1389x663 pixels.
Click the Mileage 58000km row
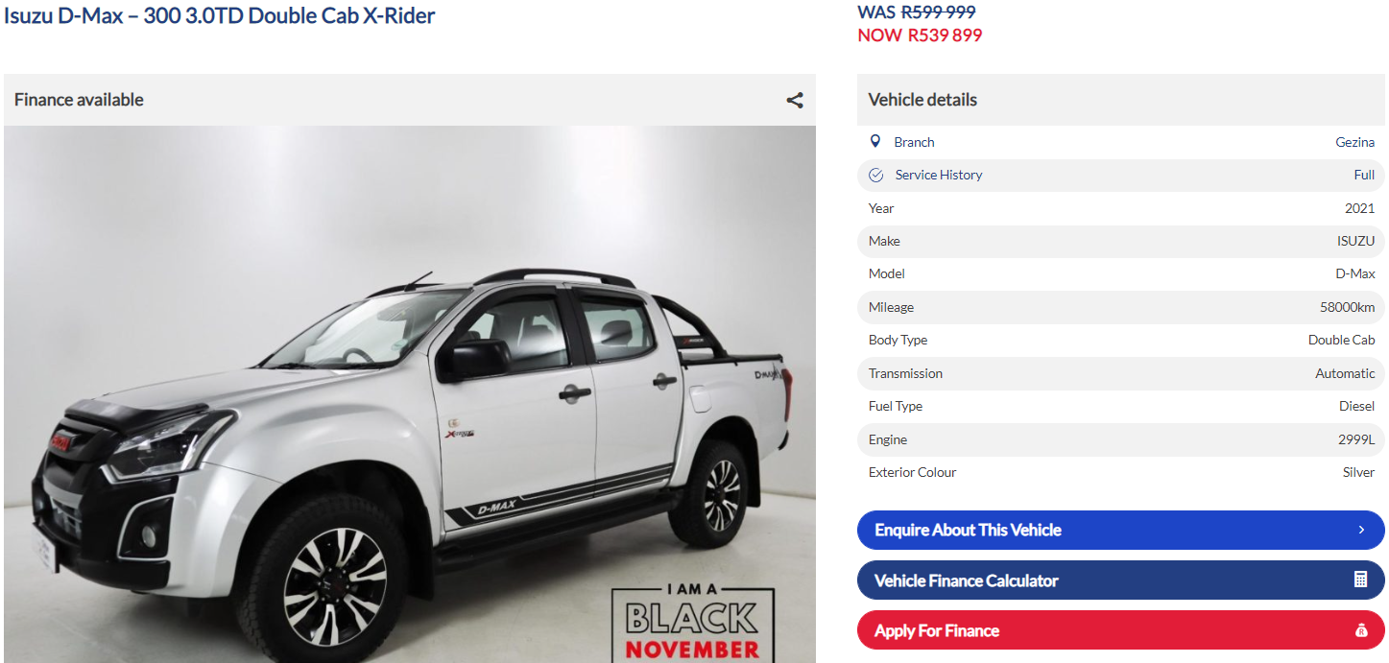tap(1120, 307)
